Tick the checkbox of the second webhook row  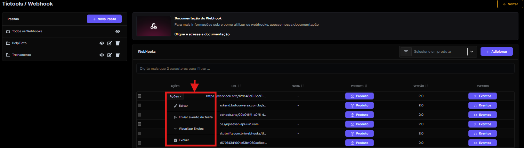[x=139, y=105]
